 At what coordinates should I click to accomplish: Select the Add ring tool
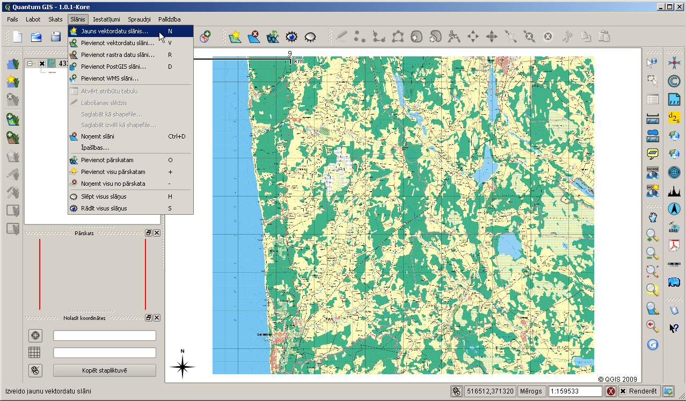pos(417,37)
